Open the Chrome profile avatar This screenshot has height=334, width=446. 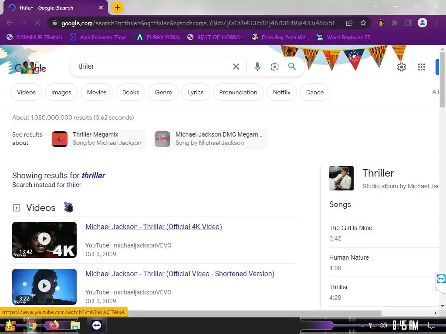[422, 23]
